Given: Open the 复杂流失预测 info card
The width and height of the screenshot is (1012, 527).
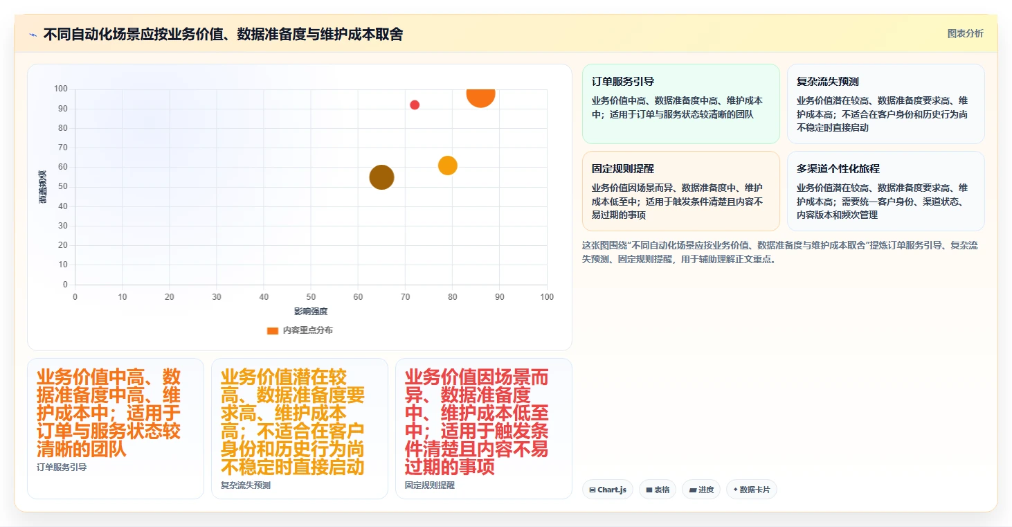Looking at the screenshot, I should pyautogui.click(x=885, y=104).
